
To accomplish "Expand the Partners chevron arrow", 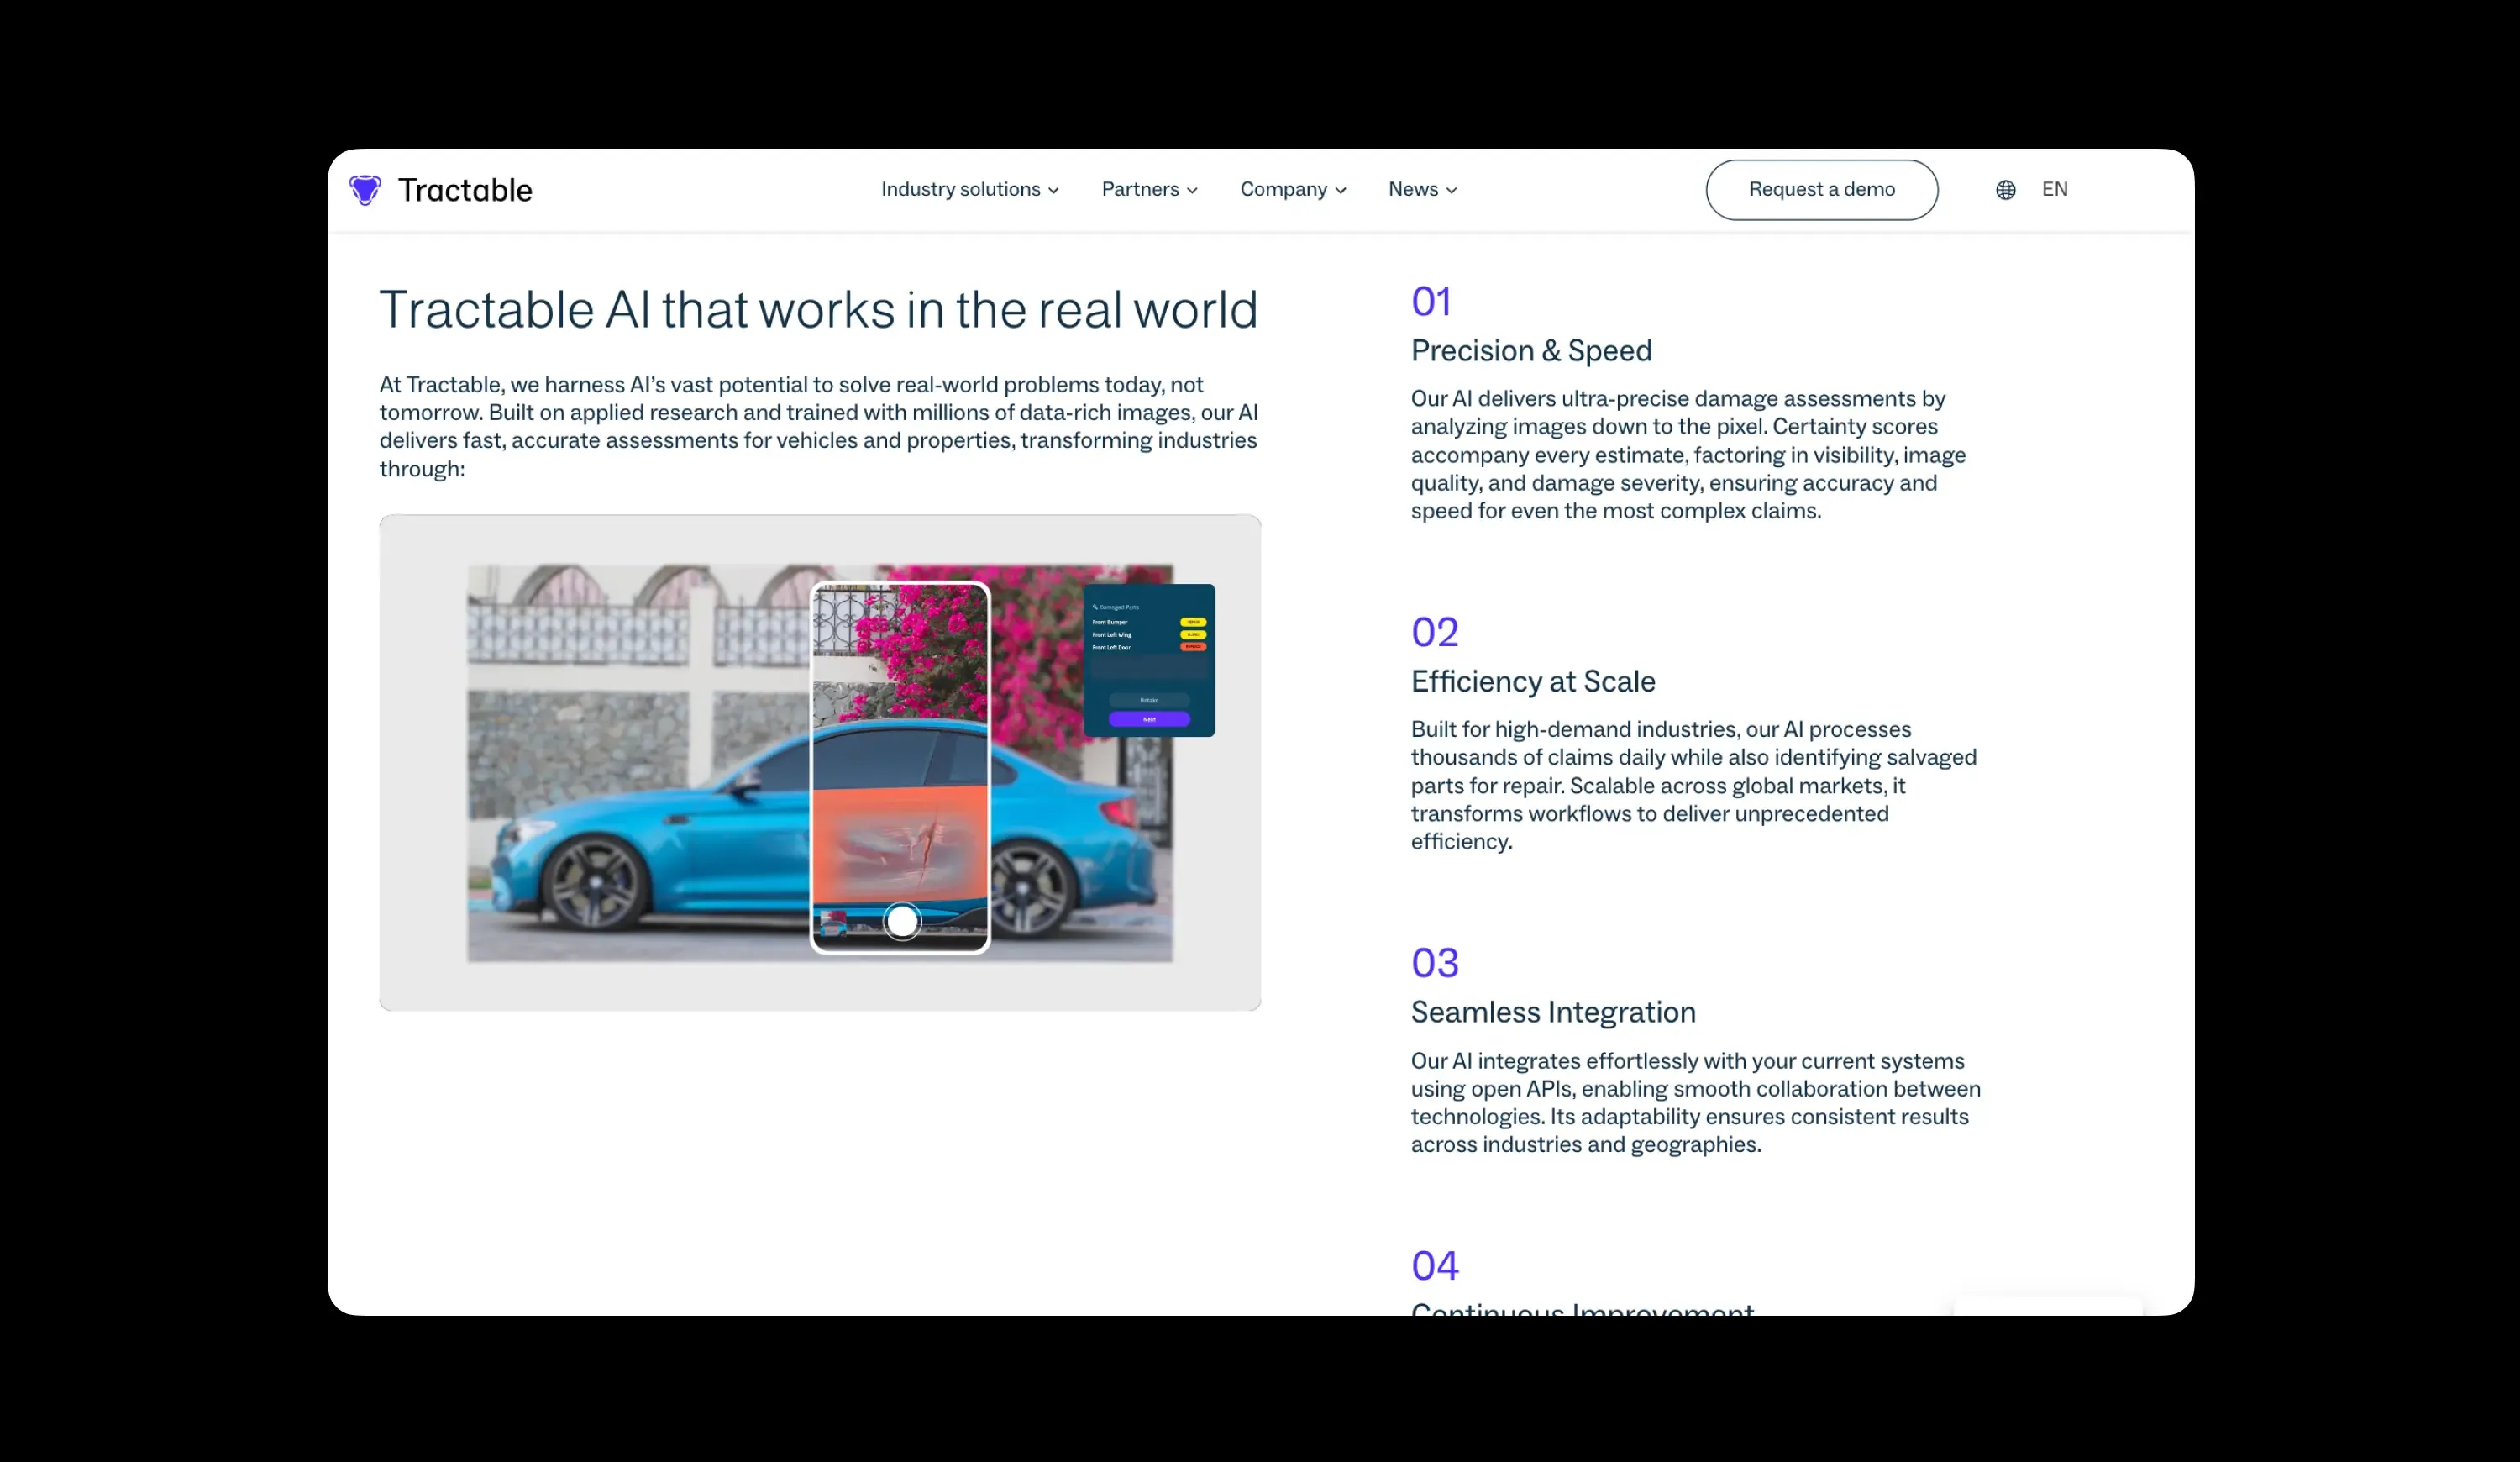I will coord(1192,190).
